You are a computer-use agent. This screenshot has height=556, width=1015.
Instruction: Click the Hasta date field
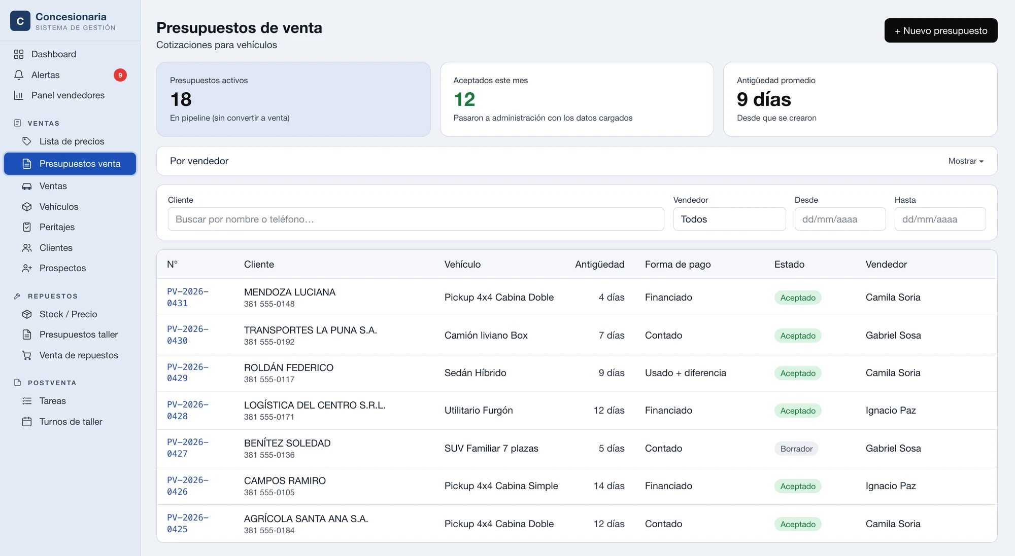pos(940,219)
